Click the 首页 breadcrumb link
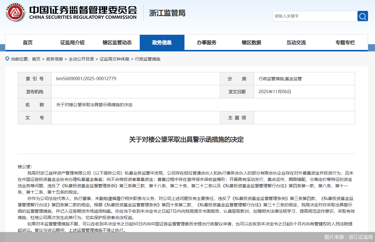 36,59
